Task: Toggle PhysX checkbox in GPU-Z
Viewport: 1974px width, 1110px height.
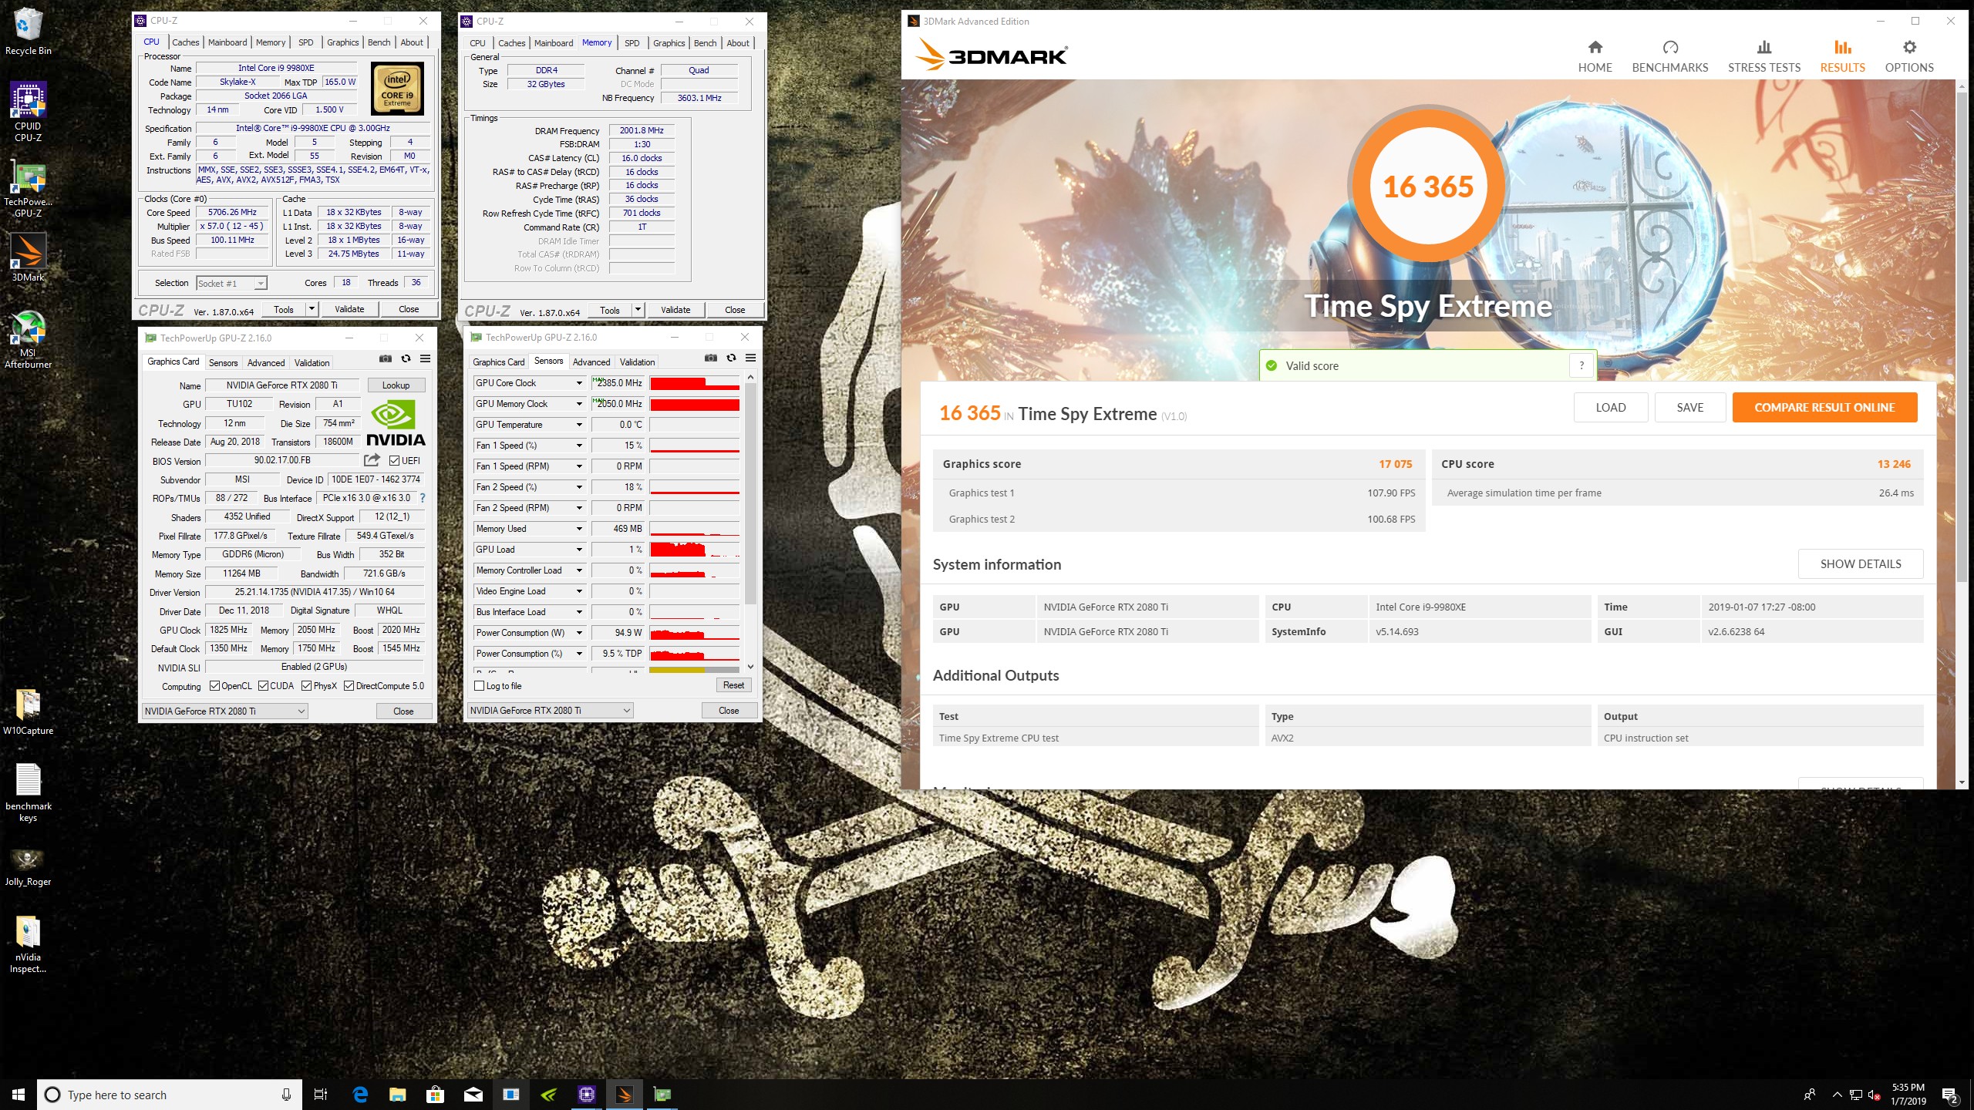Action: pyautogui.click(x=306, y=686)
